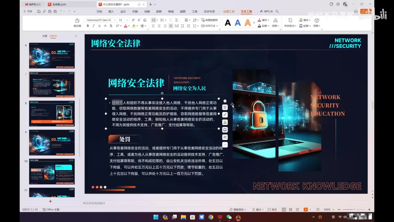Justify text alignment
Screen dimensions: 394x222
pos(171,26)
